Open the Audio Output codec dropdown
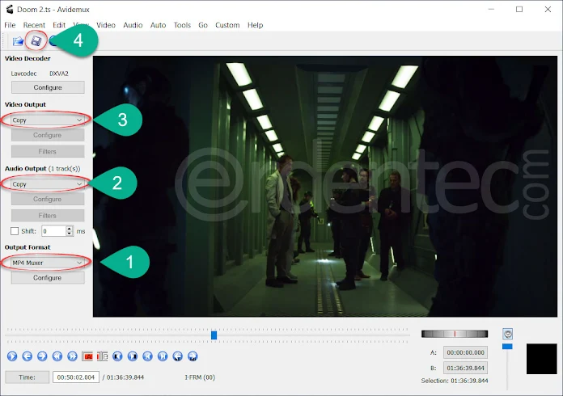 point(48,184)
